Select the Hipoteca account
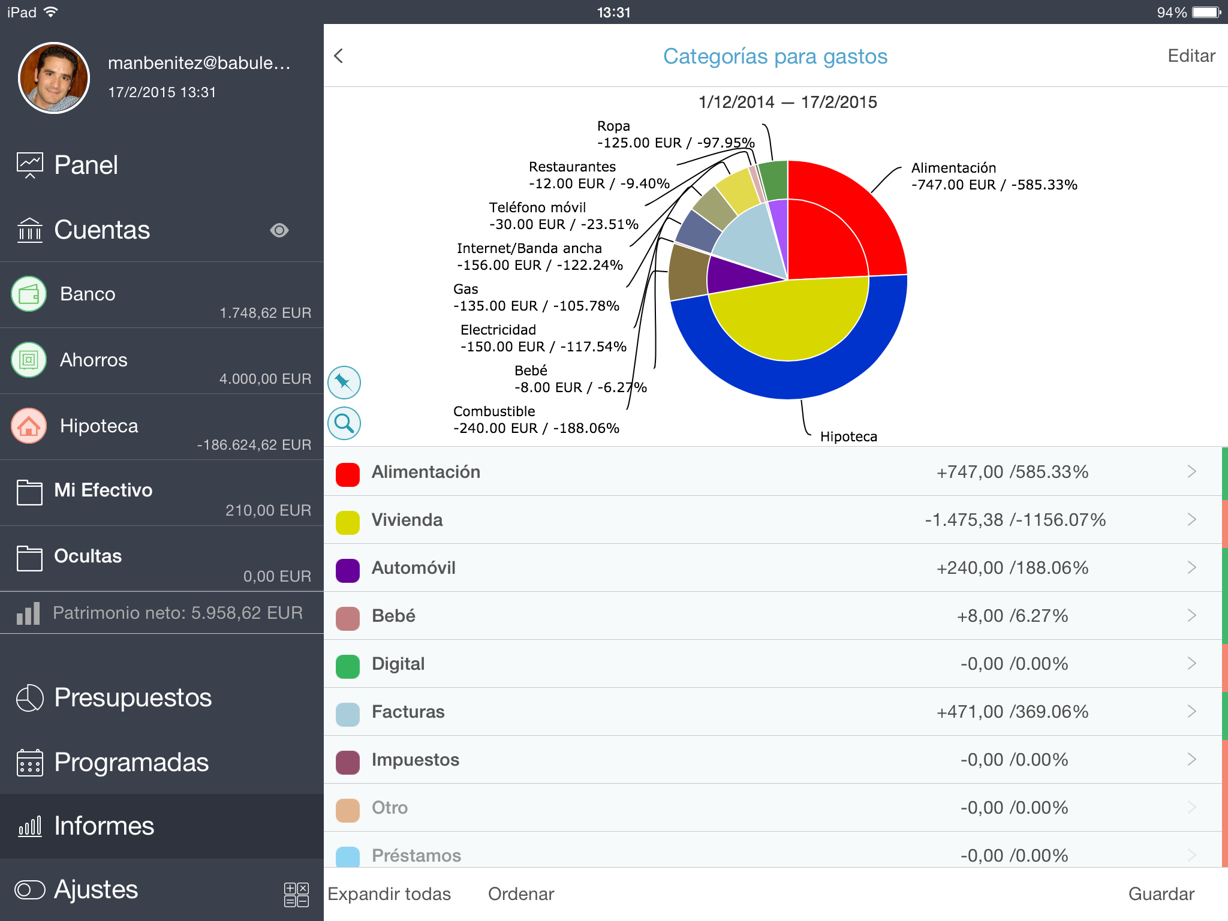Image resolution: width=1228 pixels, height=921 pixels. coord(162,427)
